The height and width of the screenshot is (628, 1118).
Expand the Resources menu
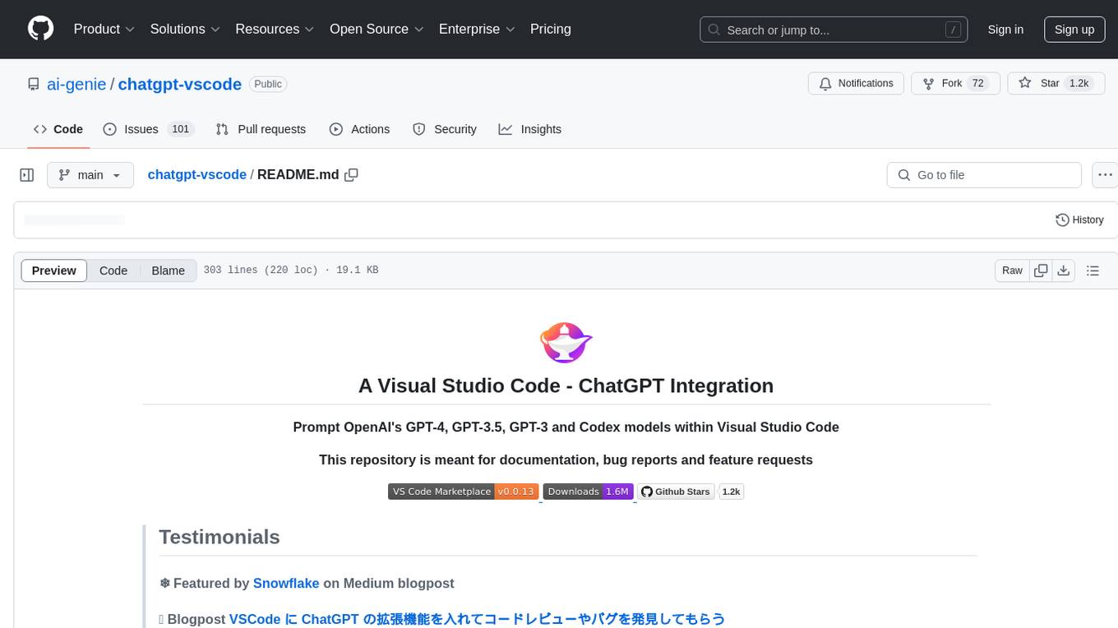[x=275, y=29]
